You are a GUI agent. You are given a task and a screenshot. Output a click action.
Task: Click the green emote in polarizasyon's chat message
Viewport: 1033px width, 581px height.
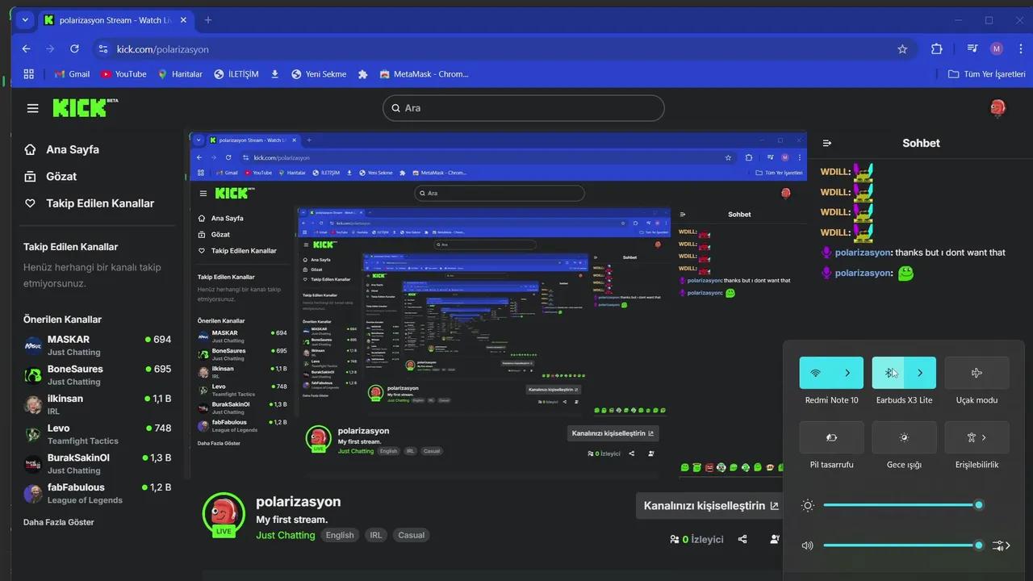906,274
